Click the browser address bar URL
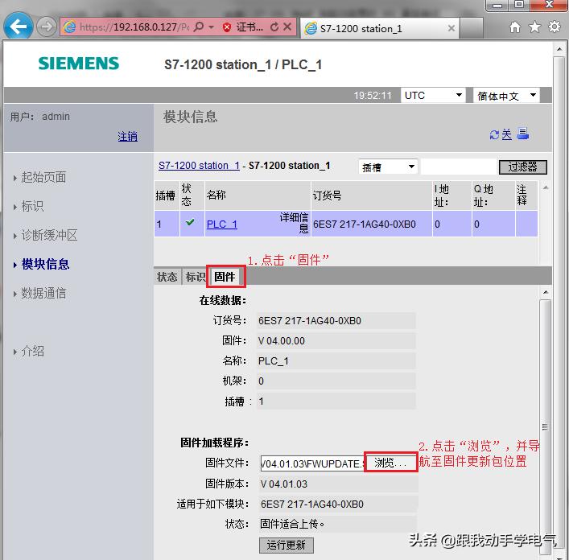This screenshot has width=569, height=560. [x=134, y=27]
